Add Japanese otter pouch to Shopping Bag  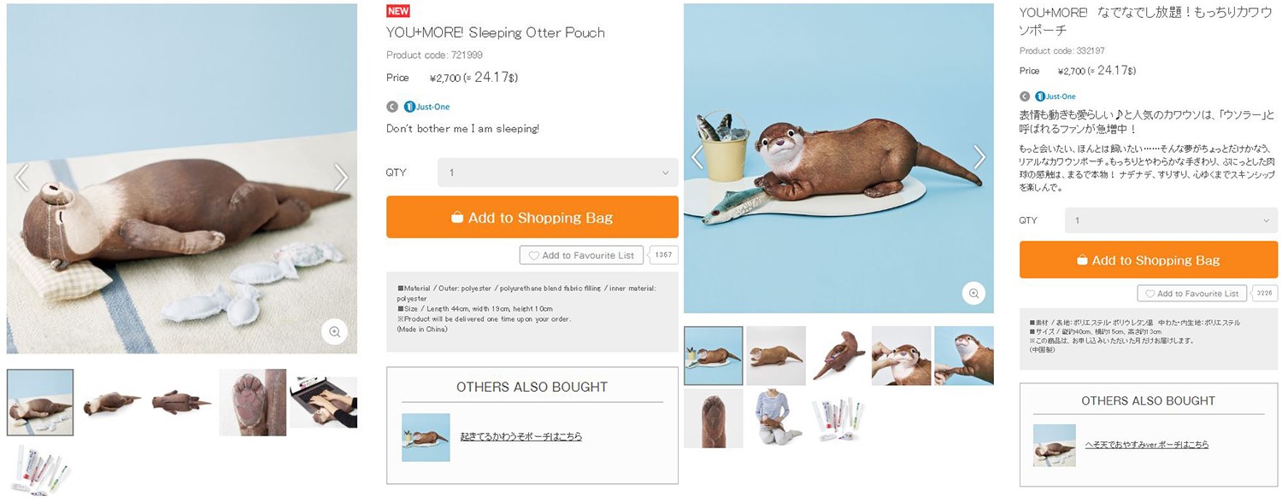pyautogui.click(x=1148, y=260)
